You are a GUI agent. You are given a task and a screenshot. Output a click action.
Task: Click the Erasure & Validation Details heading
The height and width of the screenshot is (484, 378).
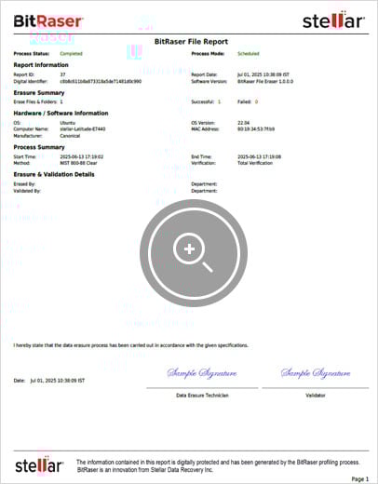coord(54,174)
